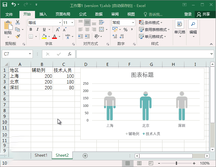
Task: Switch to the Sheet1 tab
Action: pyautogui.click(x=41, y=155)
